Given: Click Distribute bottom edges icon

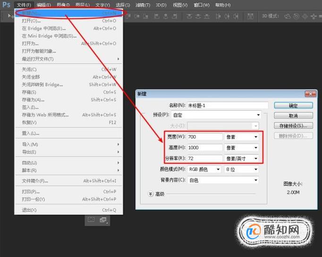Looking at the screenshot, I should 207,16.
